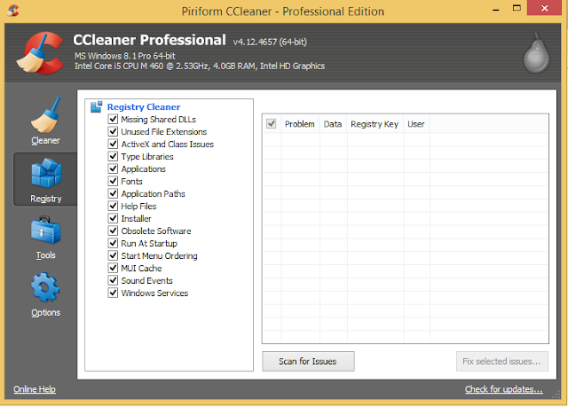The image size is (568, 407).
Task: Open the Options gear icon
Action: (x=45, y=287)
